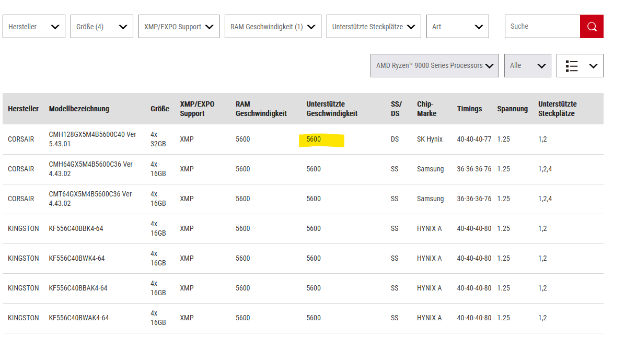Click the red search magnifier button

click(592, 27)
